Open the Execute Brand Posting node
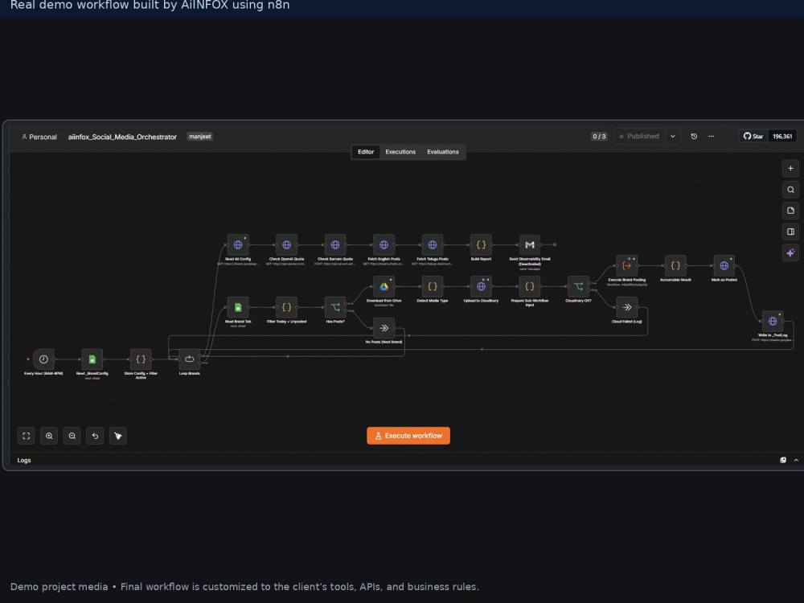Image resolution: width=804 pixels, height=603 pixels. pos(626,266)
